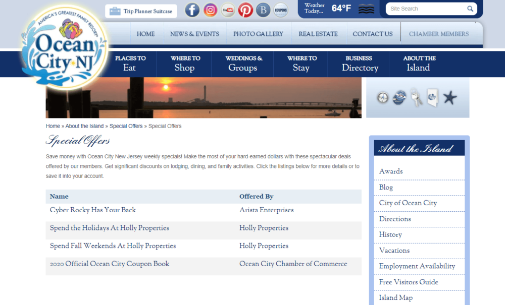The height and width of the screenshot is (305, 505).
Task: Select the Pinterest icon
Action: tap(245, 10)
